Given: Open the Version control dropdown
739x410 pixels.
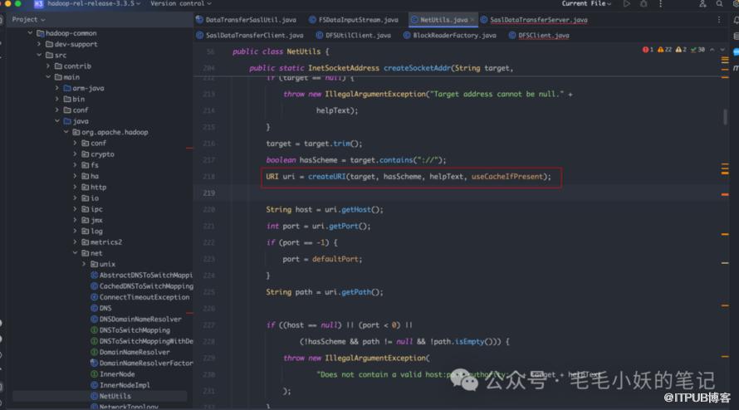Looking at the screenshot, I should click(179, 4).
